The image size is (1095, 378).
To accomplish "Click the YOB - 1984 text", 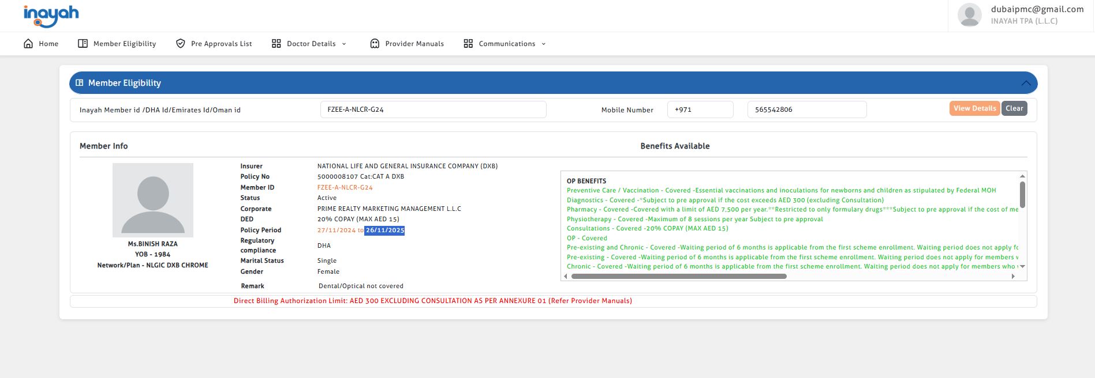I will 153,255.
